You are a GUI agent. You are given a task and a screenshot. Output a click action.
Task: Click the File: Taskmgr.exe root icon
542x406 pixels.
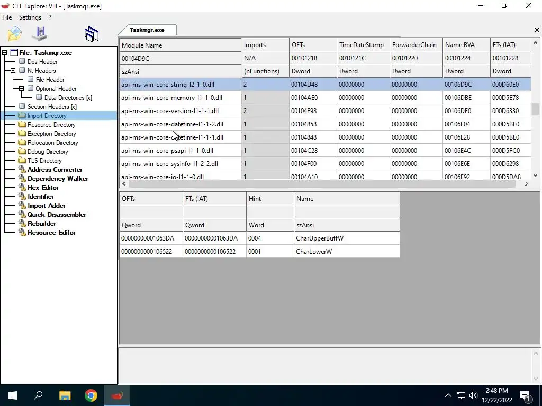pyautogui.click(x=13, y=52)
